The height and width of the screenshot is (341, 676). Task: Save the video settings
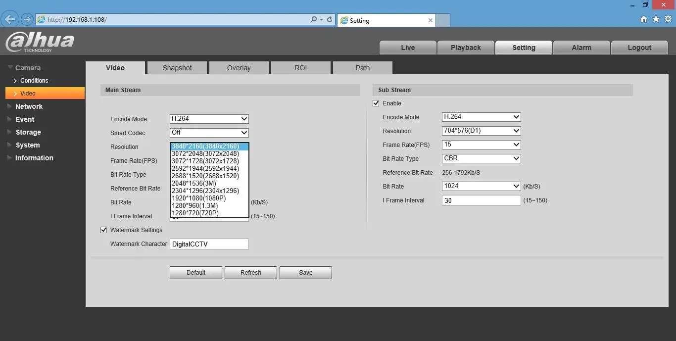coord(306,273)
